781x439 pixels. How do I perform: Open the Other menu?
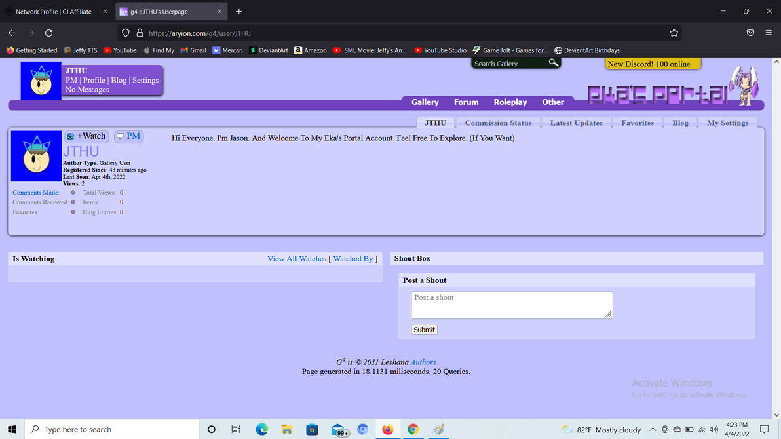click(553, 102)
